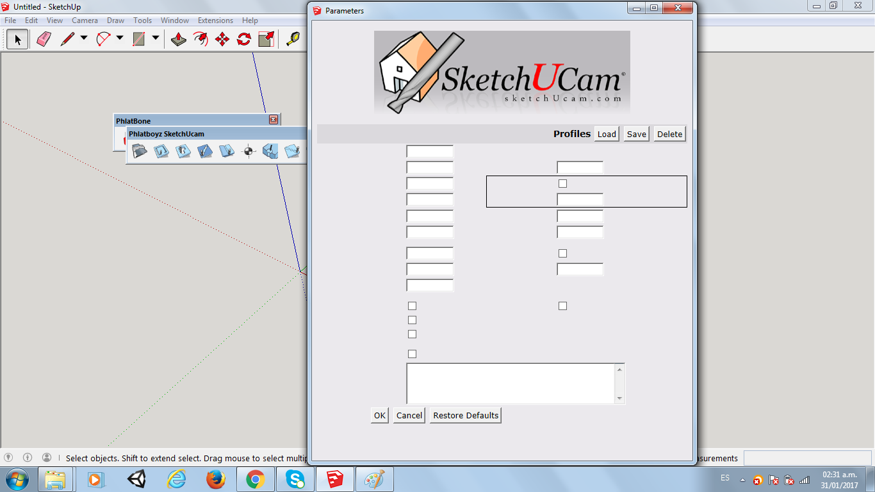875x492 pixels.
Task: Pick the Push/Pull tool
Action: (x=179, y=39)
